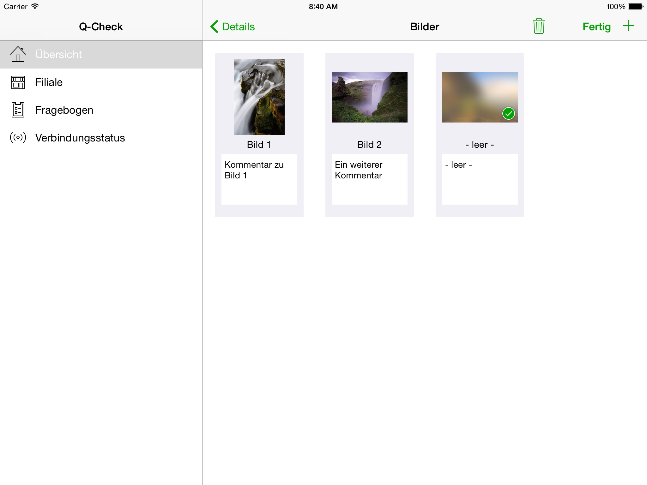Screen dimensions: 647x485
Task: Click the empty '- leer -' comment field
Action: pos(480,179)
